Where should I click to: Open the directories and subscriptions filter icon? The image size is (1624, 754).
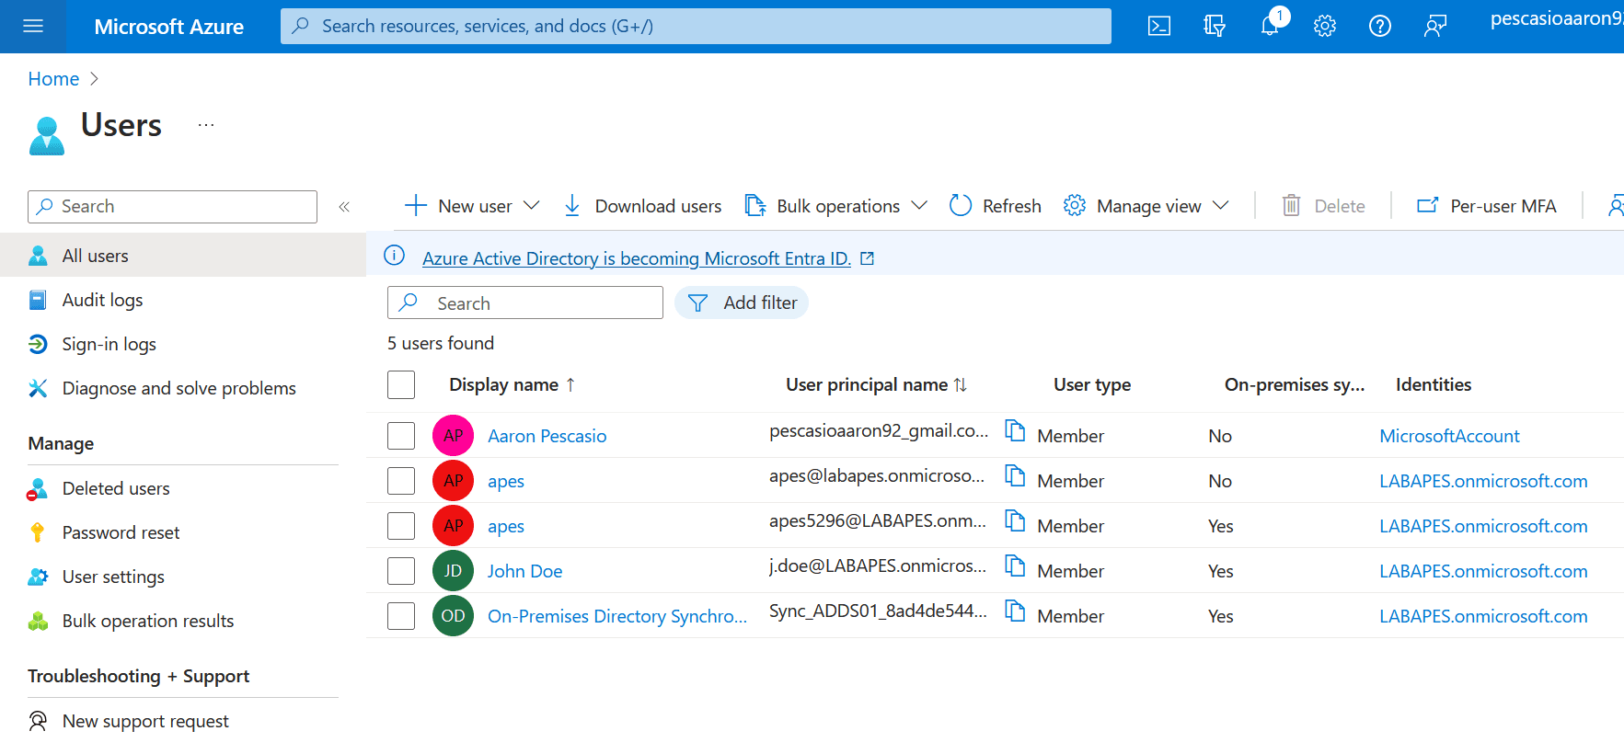coord(1215,27)
